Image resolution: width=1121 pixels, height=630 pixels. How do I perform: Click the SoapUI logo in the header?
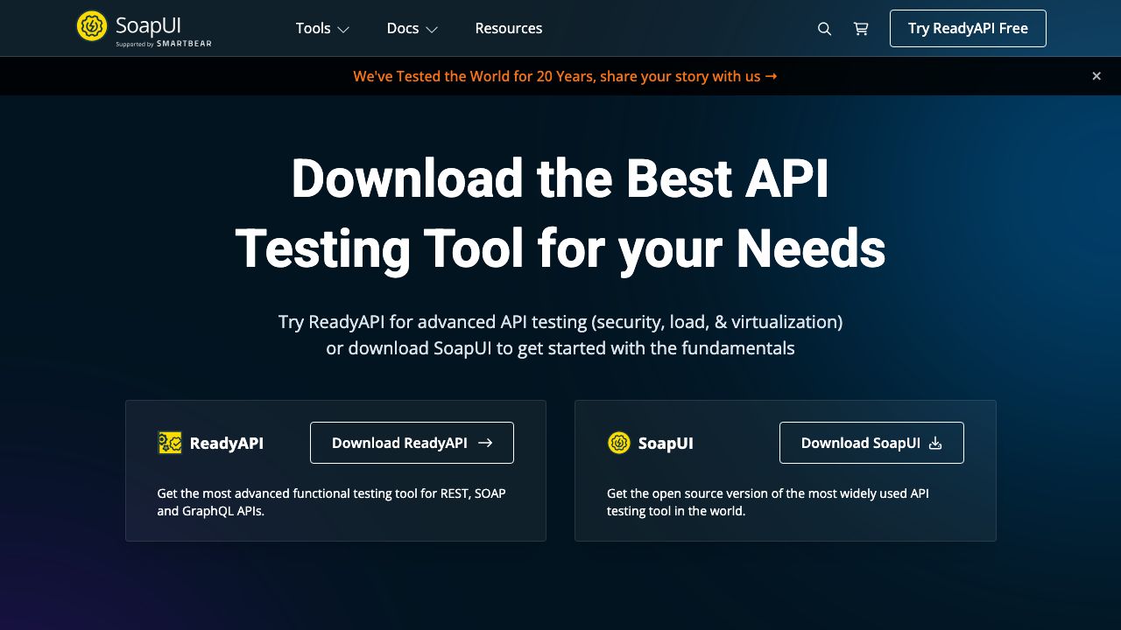[144, 28]
